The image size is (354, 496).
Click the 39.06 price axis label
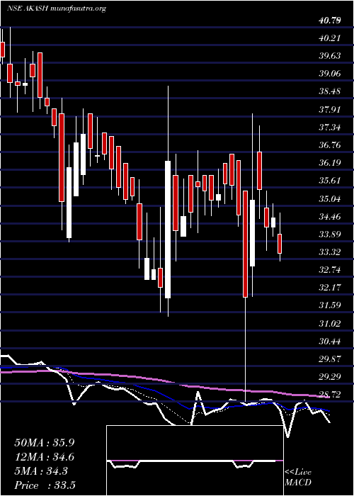(330, 74)
